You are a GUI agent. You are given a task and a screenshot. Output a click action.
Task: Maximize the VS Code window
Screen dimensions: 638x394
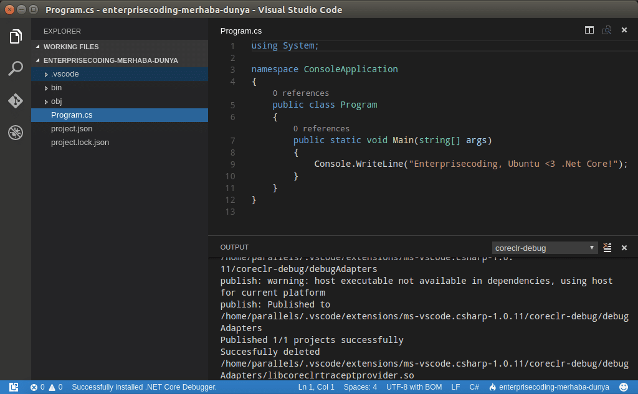click(x=34, y=9)
